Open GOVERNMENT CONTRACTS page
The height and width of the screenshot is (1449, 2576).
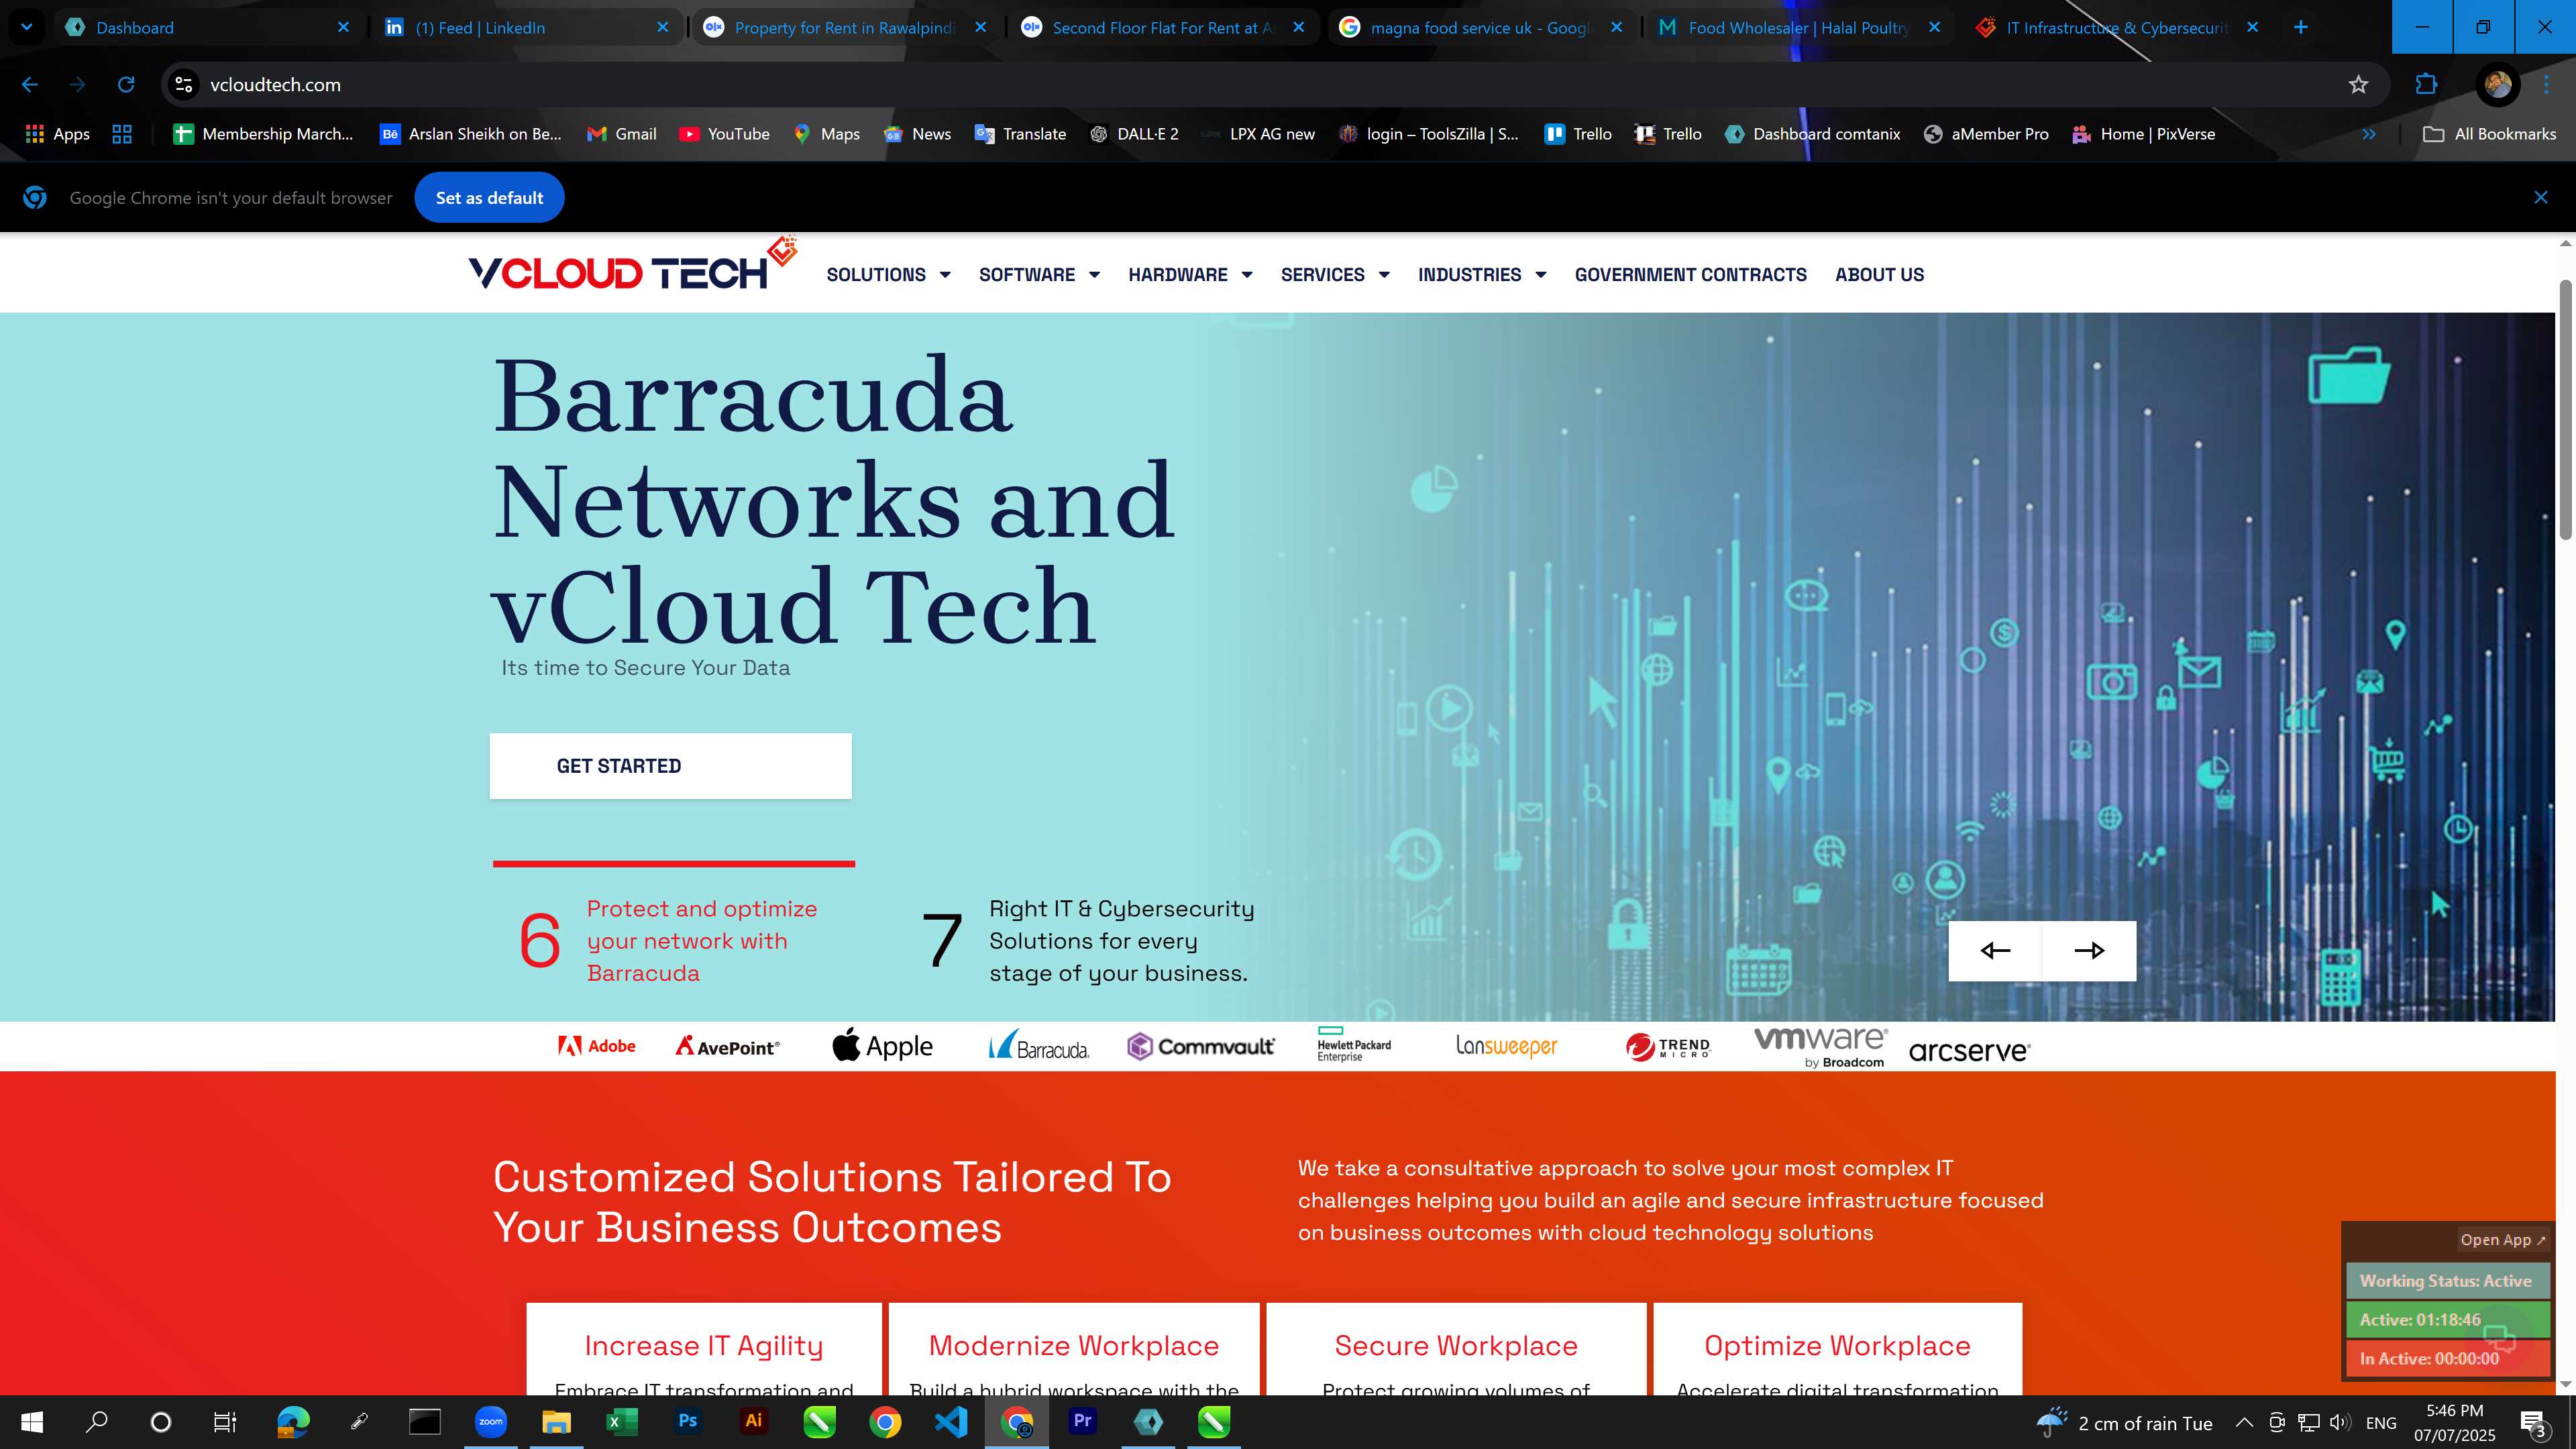(x=1690, y=275)
